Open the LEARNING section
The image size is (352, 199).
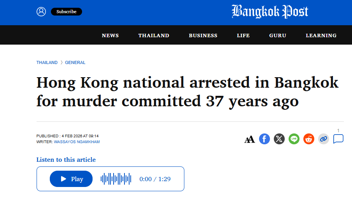[321, 35]
